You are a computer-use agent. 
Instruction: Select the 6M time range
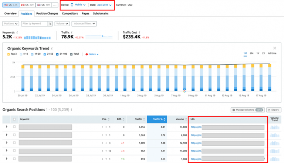click(251, 54)
